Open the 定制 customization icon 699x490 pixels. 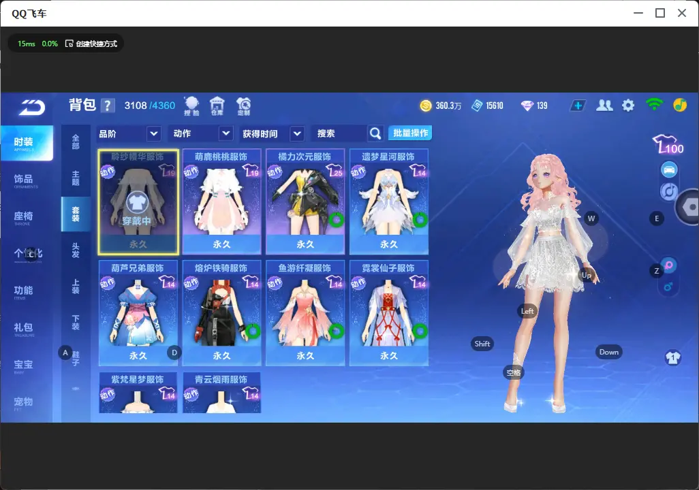click(x=243, y=106)
